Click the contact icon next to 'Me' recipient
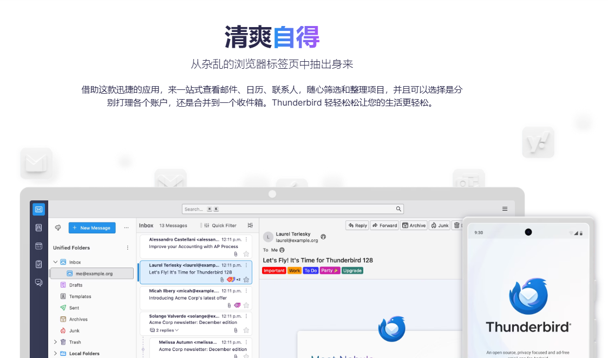This screenshot has height=358, width=608. click(x=282, y=250)
